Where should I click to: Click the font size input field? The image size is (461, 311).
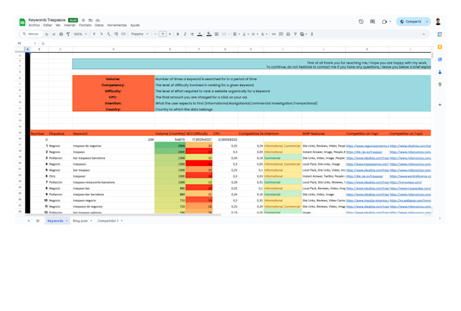pyautogui.click(x=163, y=34)
